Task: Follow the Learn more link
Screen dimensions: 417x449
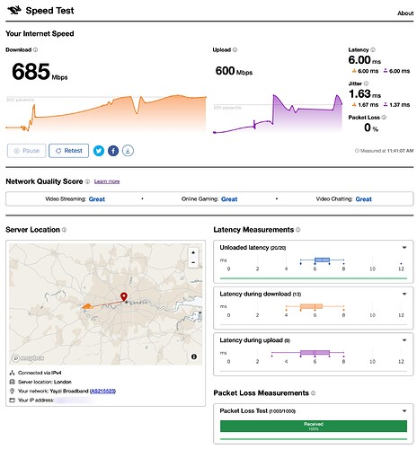Action: click(x=107, y=181)
